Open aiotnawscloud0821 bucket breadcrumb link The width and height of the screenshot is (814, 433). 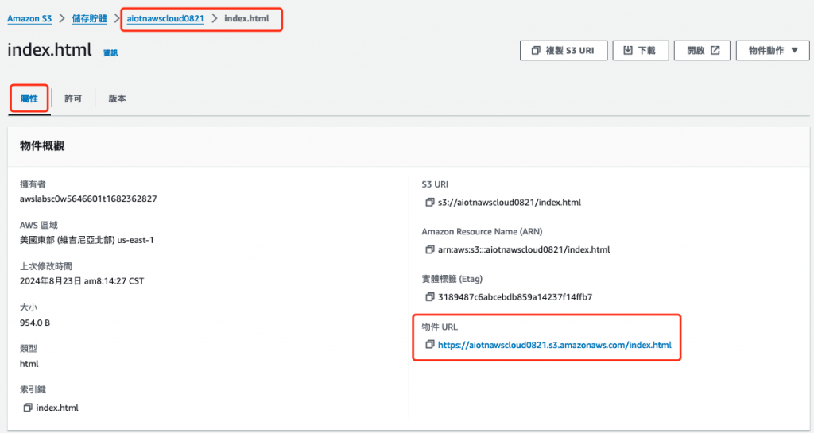pos(165,18)
